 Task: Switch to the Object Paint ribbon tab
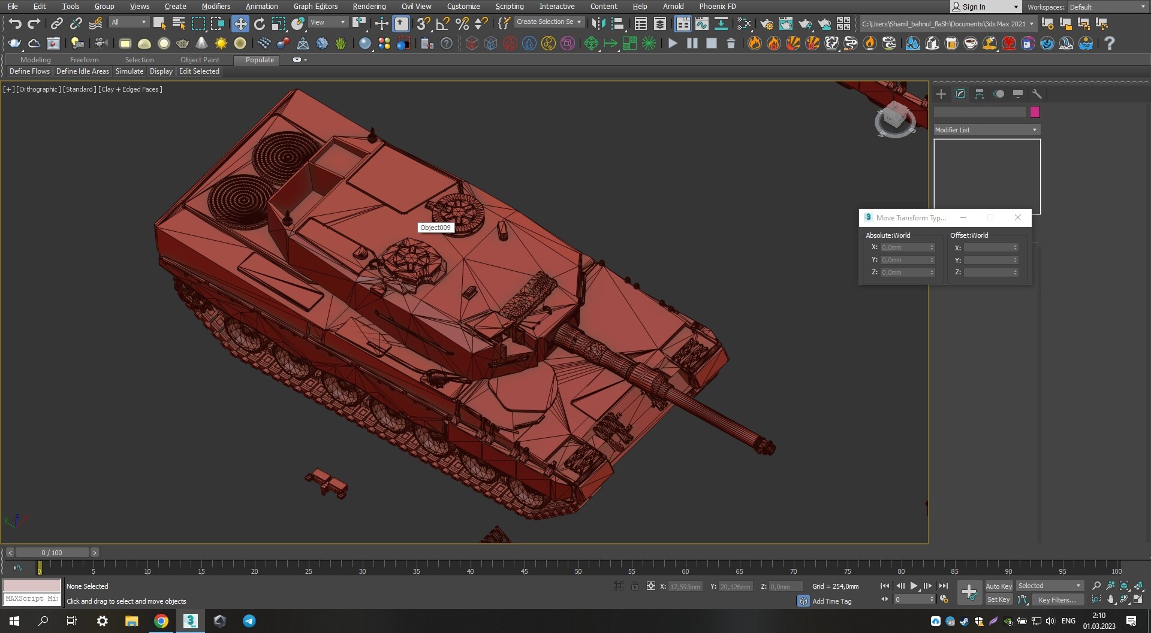pyautogui.click(x=200, y=60)
